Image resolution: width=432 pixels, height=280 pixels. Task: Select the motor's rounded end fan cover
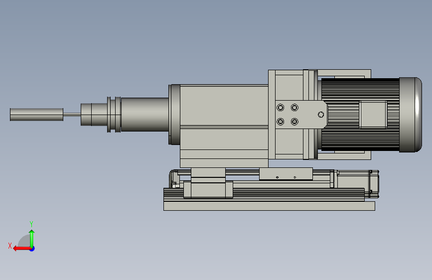(x=410, y=115)
